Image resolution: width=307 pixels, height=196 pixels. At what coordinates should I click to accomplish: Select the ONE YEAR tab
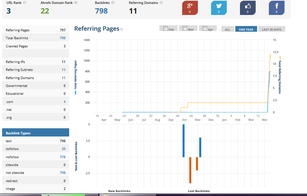[246, 29]
